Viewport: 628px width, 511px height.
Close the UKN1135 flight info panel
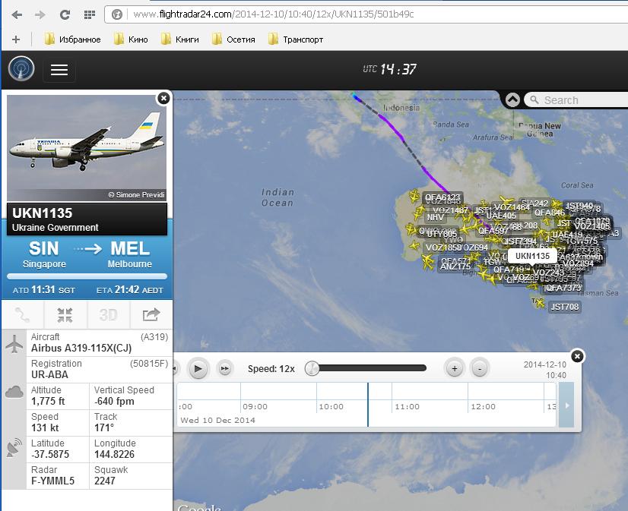(x=163, y=99)
